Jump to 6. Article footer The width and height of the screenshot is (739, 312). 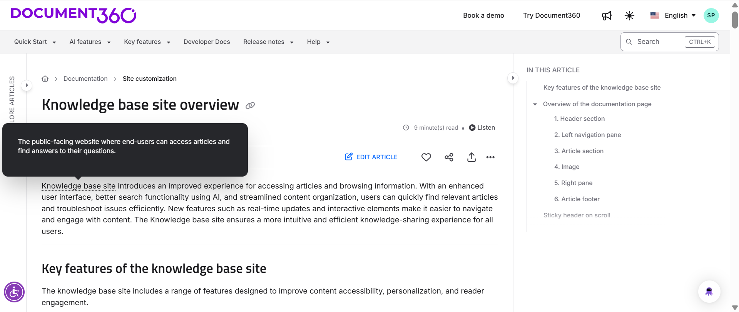[577, 199]
